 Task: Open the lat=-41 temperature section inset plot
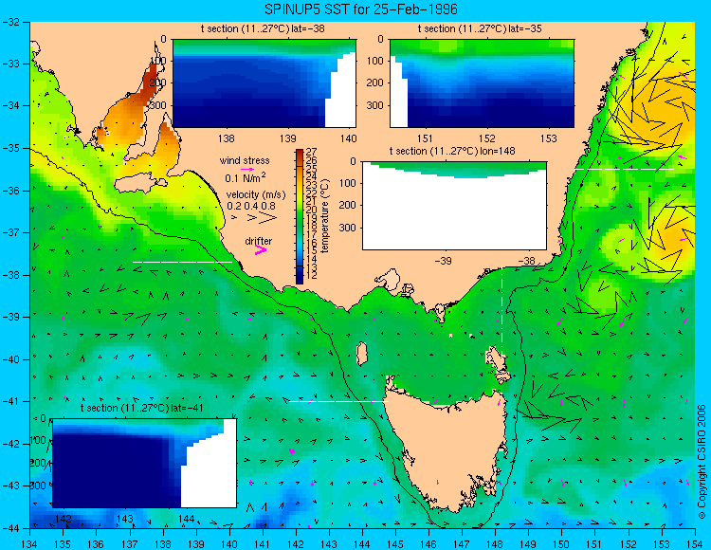(145, 463)
